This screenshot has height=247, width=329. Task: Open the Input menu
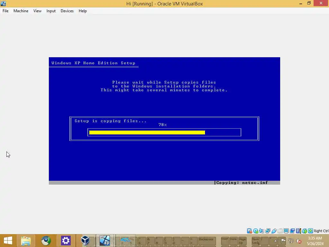51,11
